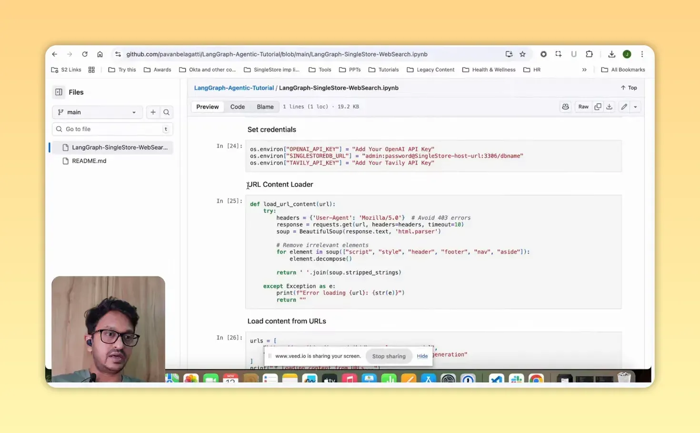Add a new file with plus button
The image size is (700, 433).
point(153,112)
